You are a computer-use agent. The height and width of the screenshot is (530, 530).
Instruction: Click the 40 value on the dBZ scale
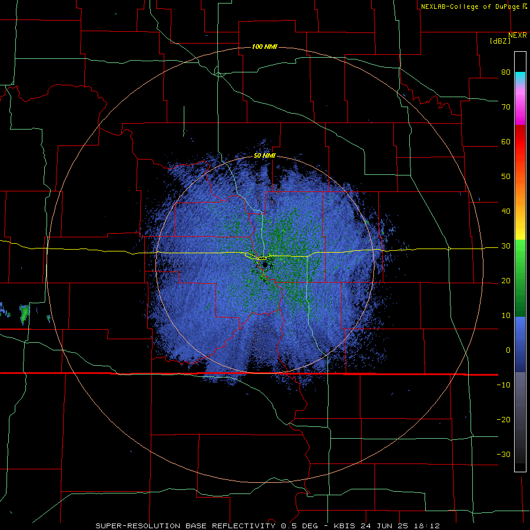click(x=506, y=211)
